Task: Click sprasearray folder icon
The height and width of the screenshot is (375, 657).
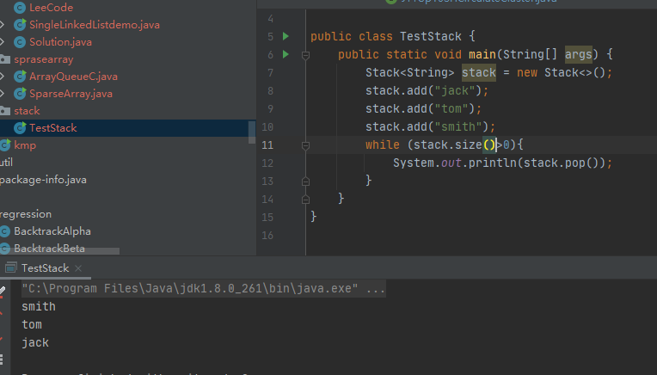Action: (x=4, y=59)
